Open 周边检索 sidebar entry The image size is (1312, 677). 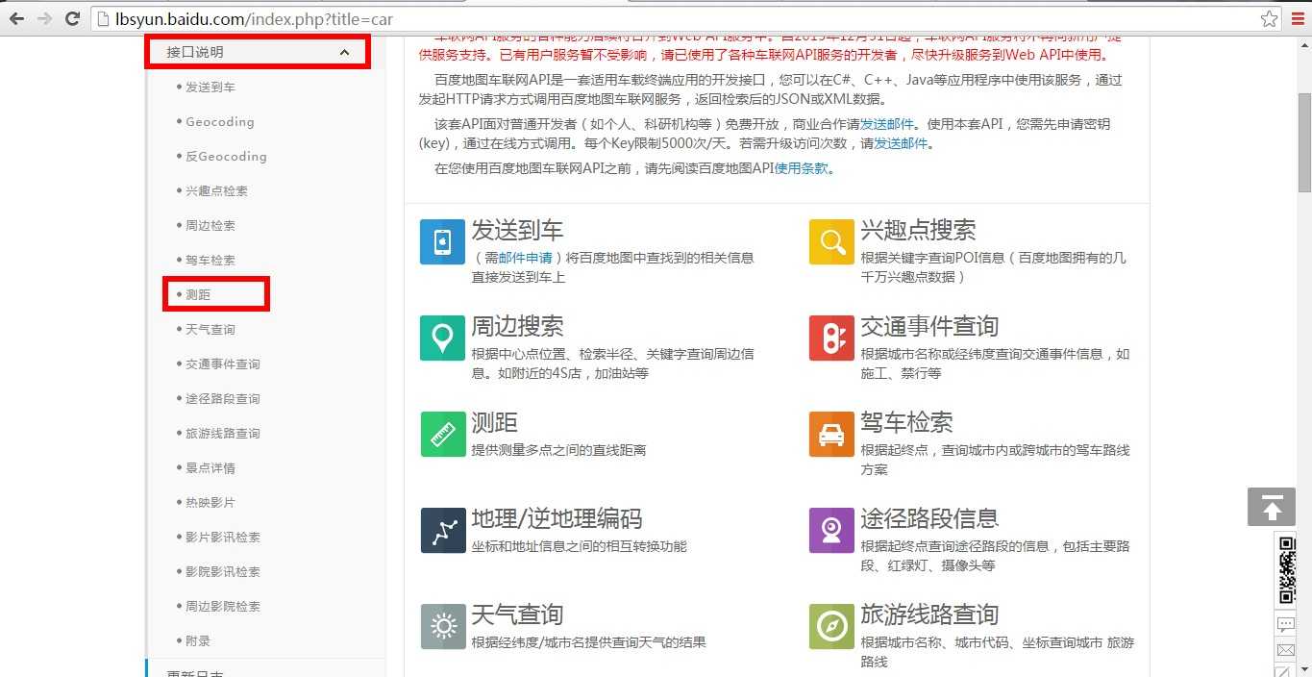coord(210,226)
